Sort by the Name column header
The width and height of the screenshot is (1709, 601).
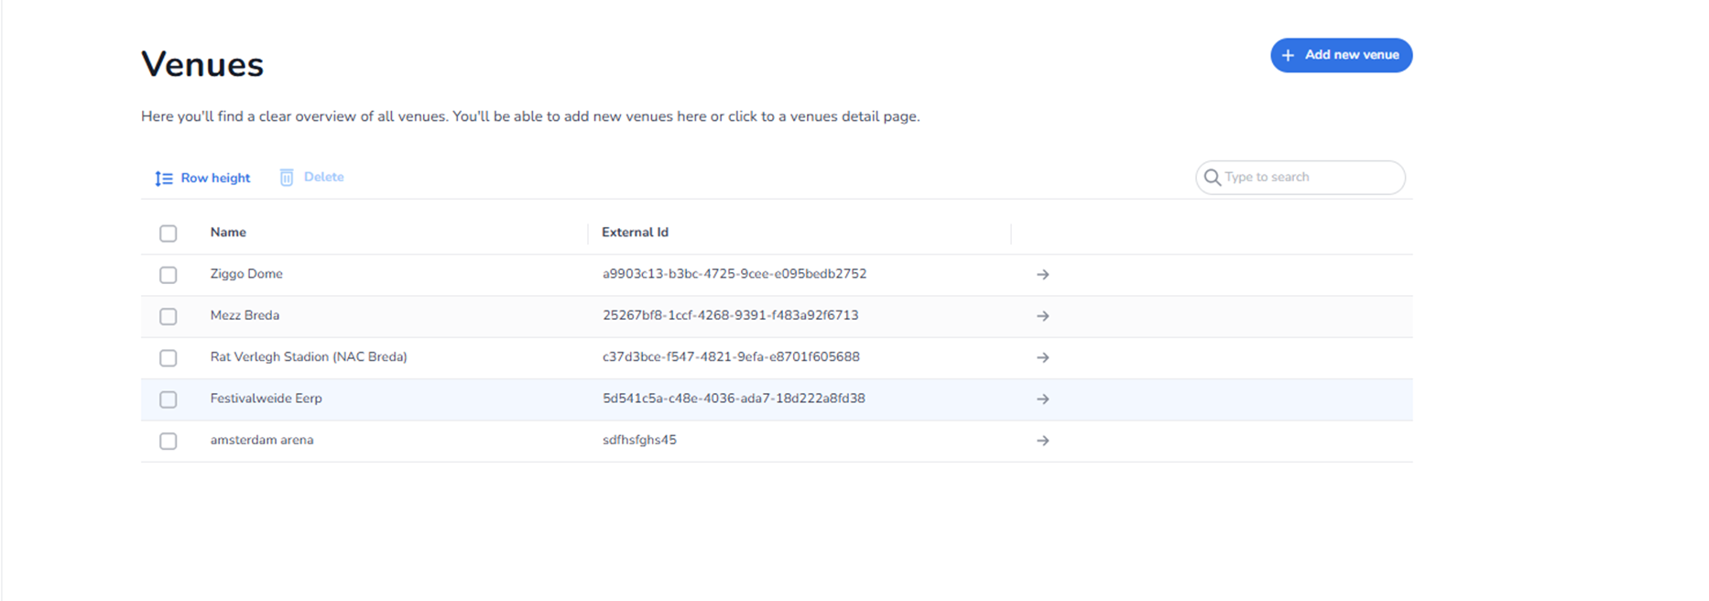pyautogui.click(x=228, y=233)
